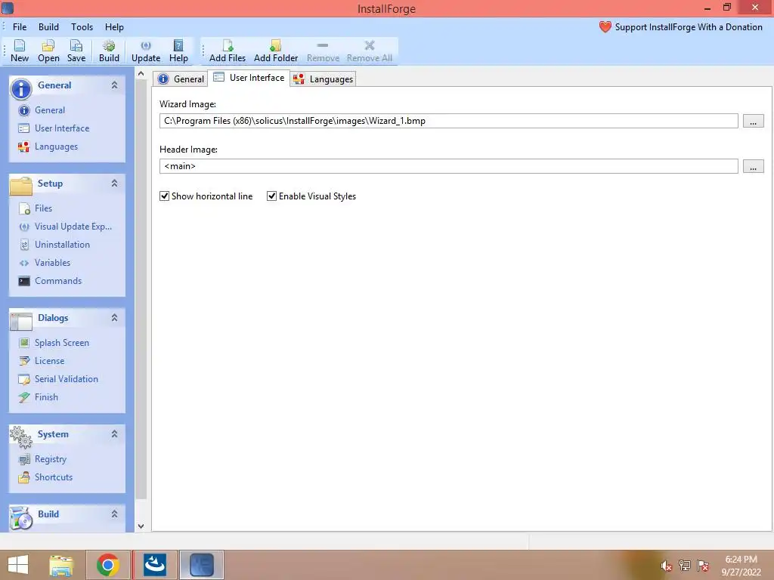The height and width of the screenshot is (580, 774).
Task: Open Shortcuts under System
Action: pyautogui.click(x=45, y=477)
